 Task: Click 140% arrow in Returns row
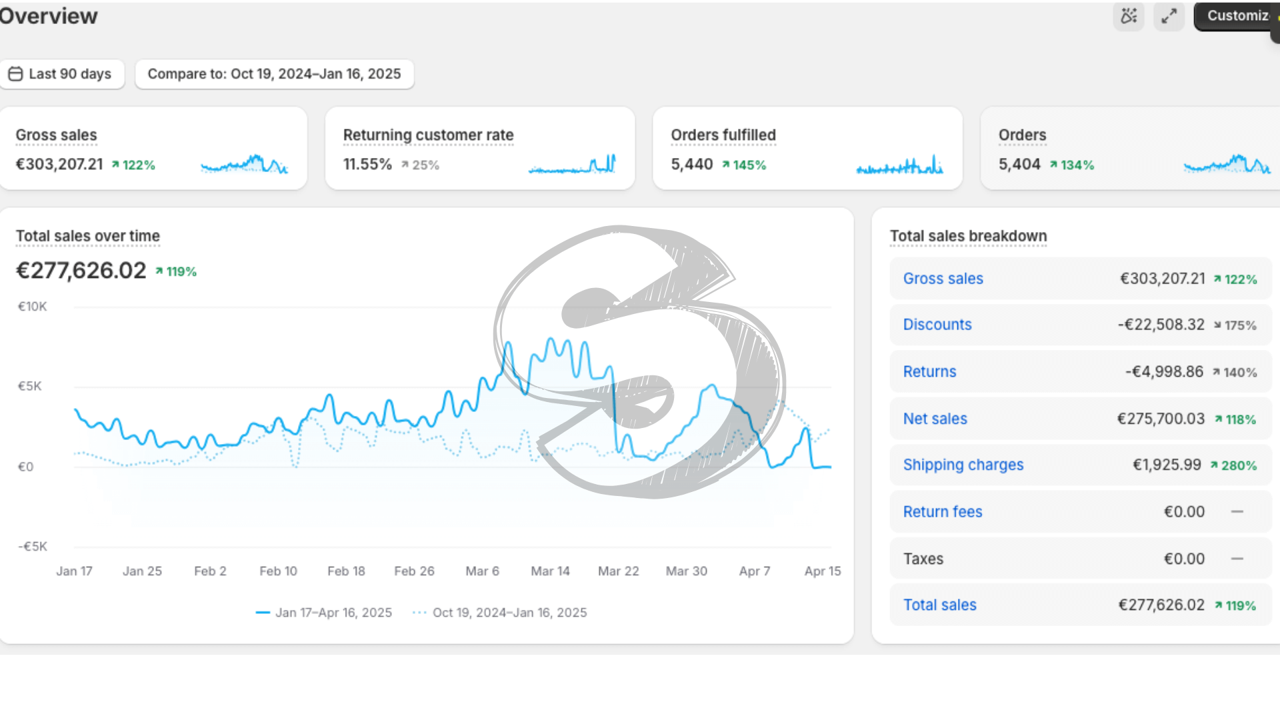1235,373
